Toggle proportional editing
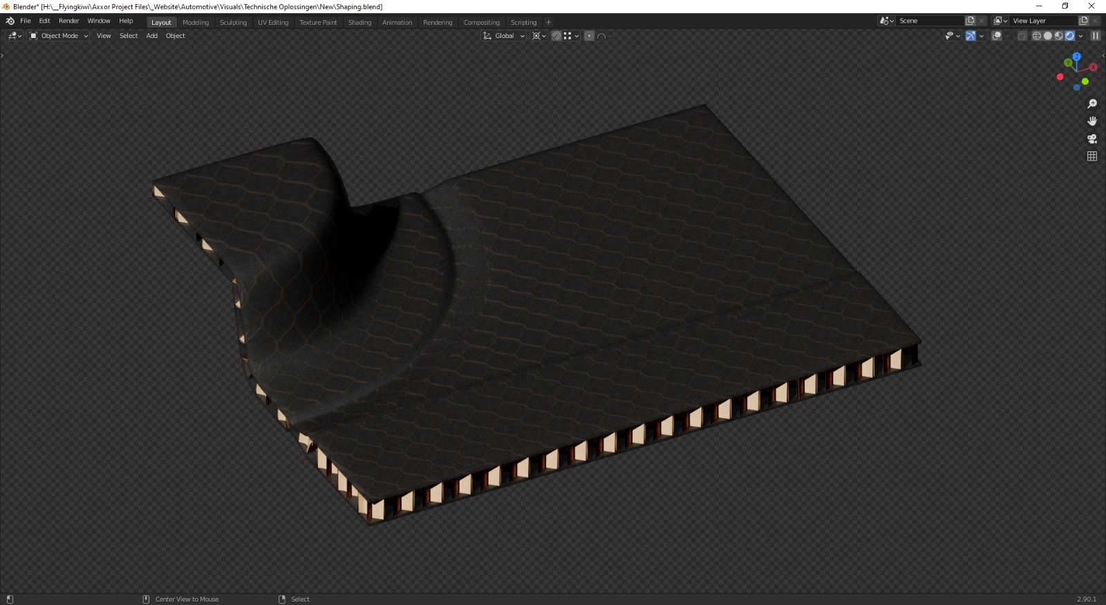Screen dimensions: 1106x605 pyautogui.click(x=589, y=36)
